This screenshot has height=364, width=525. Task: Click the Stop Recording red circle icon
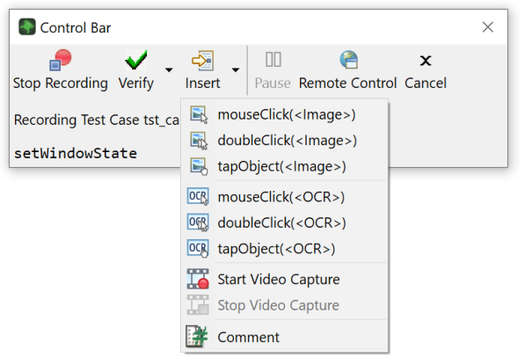tap(61, 61)
